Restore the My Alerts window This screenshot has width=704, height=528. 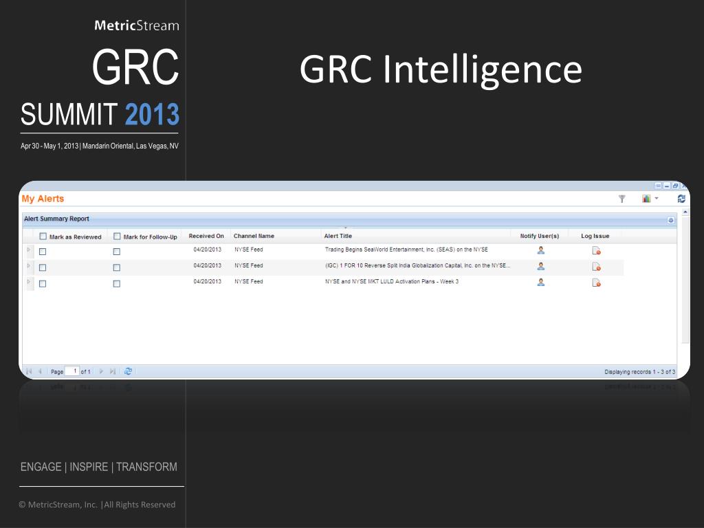pyautogui.click(x=675, y=186)
